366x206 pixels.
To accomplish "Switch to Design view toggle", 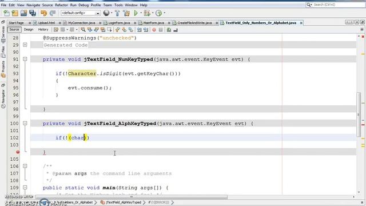I will tap(29, 29).
